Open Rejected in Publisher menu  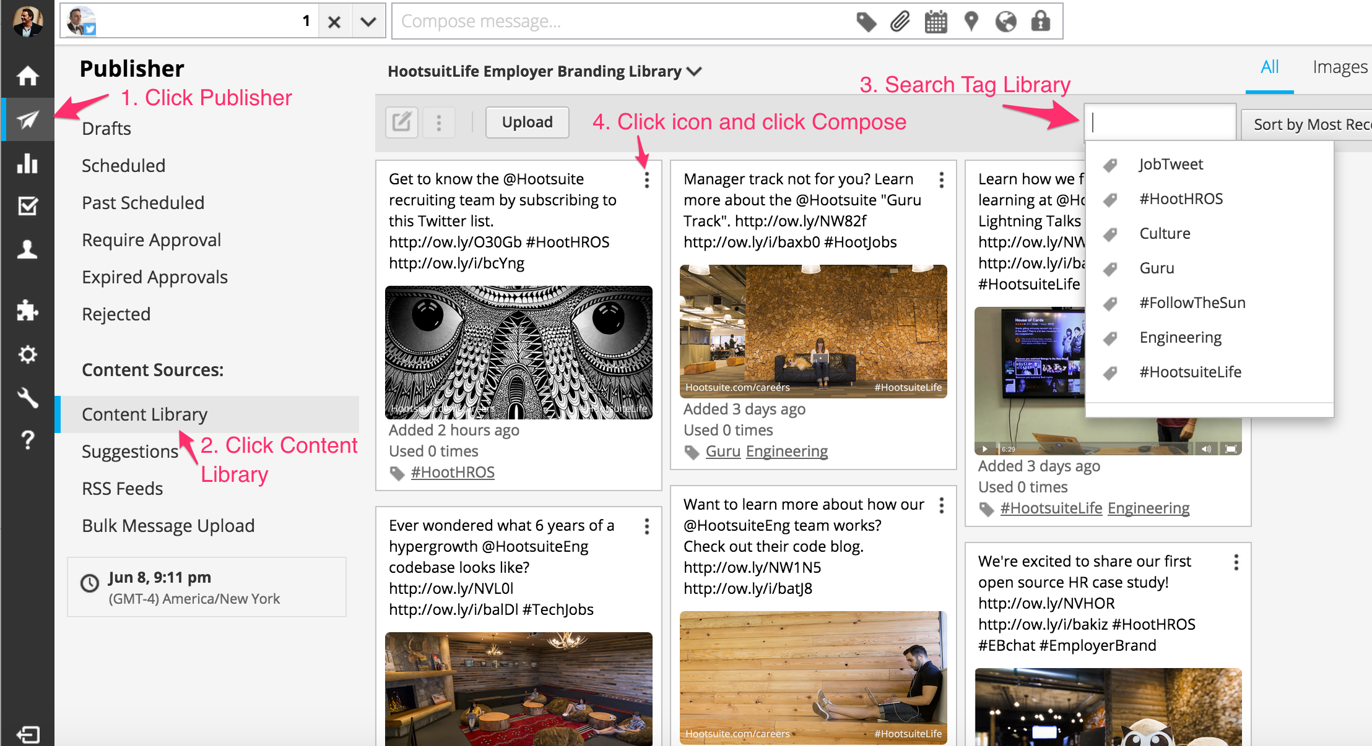point(116,314)
